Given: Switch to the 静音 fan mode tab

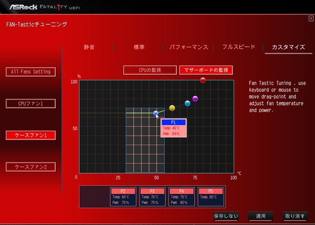Looking at the screenshot, I should 89,47.
